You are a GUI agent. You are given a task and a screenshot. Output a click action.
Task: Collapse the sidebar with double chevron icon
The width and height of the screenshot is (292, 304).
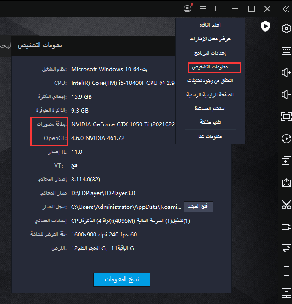pyautogui.click(x=286, y=9)
